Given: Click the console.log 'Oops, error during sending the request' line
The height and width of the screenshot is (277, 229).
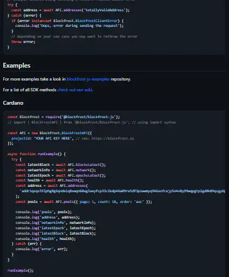Looking at the screenshot, I should pos(69,26).
